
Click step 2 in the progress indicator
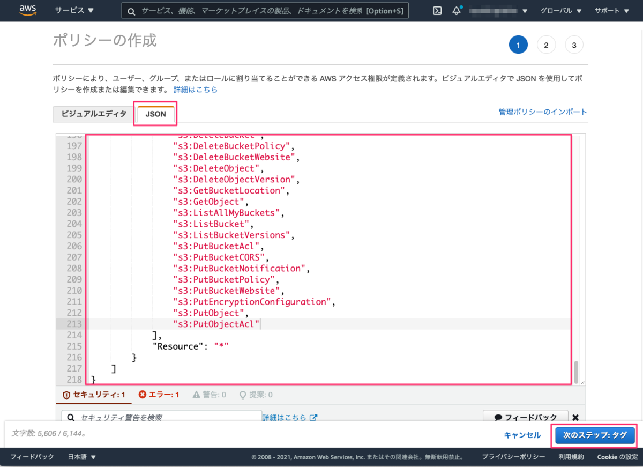pyautogui.click(x=546, y=45)
